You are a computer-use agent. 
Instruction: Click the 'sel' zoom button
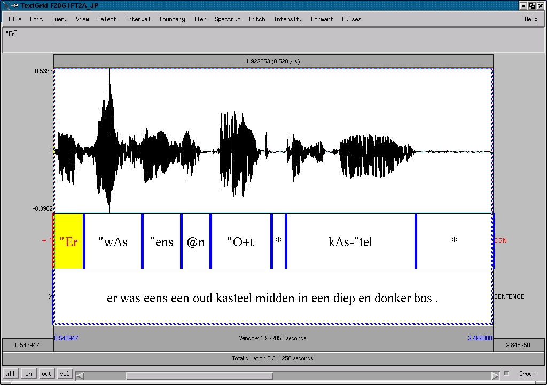65,374
